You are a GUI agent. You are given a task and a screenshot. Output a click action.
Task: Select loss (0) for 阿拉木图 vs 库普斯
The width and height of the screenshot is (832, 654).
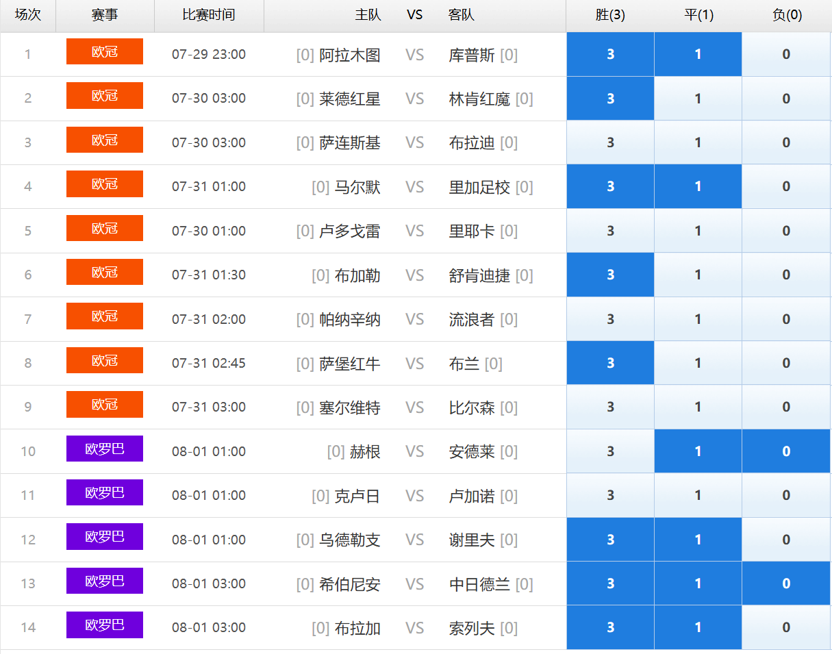pyautogui.click(x=786, y=55)
